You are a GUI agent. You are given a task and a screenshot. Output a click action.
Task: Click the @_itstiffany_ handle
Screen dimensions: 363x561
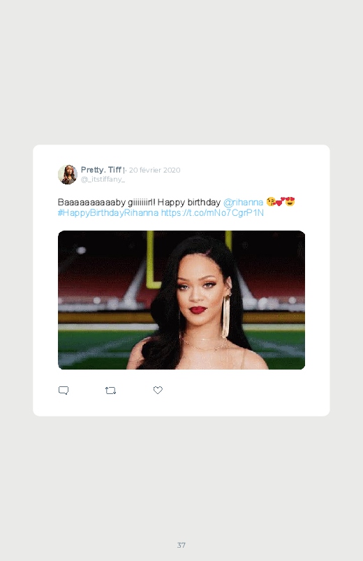[x=103, y=180]
